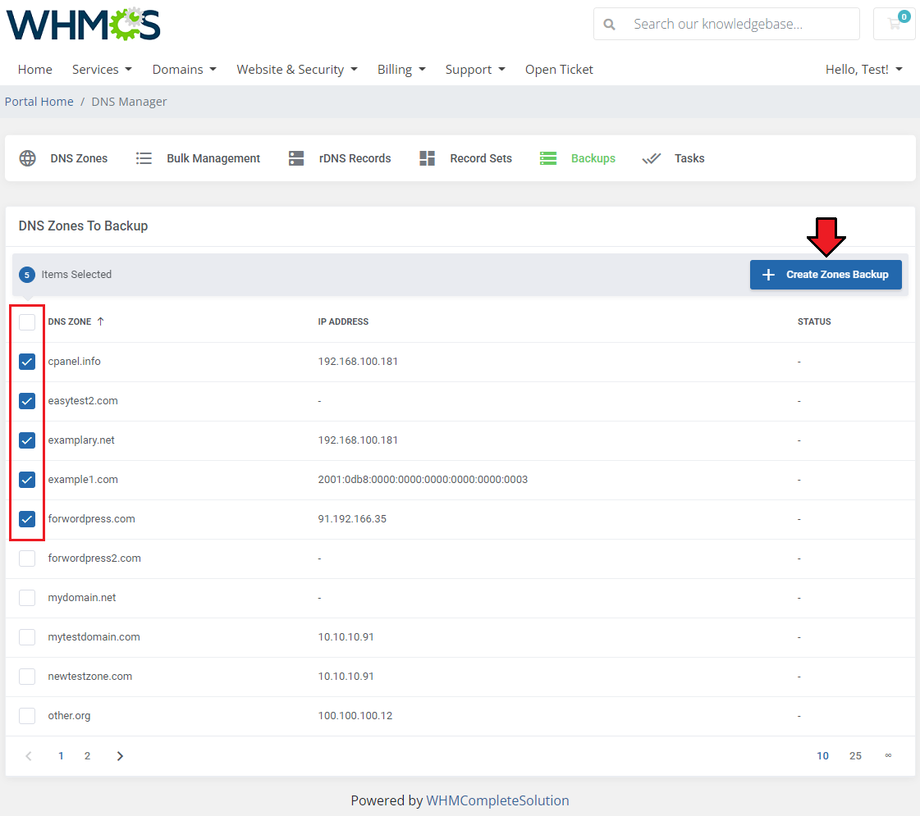Expand the Domains dropdown menu
Image resolution: width=920 pixels, height=816 pixels.
click(x=184, y=69)
